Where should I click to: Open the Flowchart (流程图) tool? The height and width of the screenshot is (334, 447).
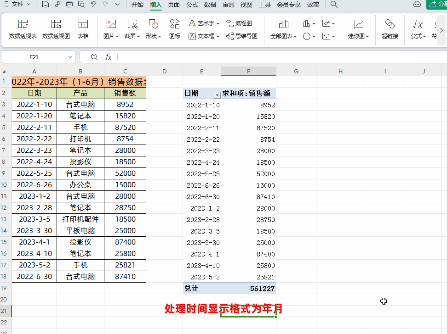239,23
